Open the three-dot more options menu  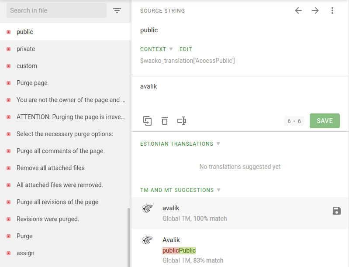(332, 10)
